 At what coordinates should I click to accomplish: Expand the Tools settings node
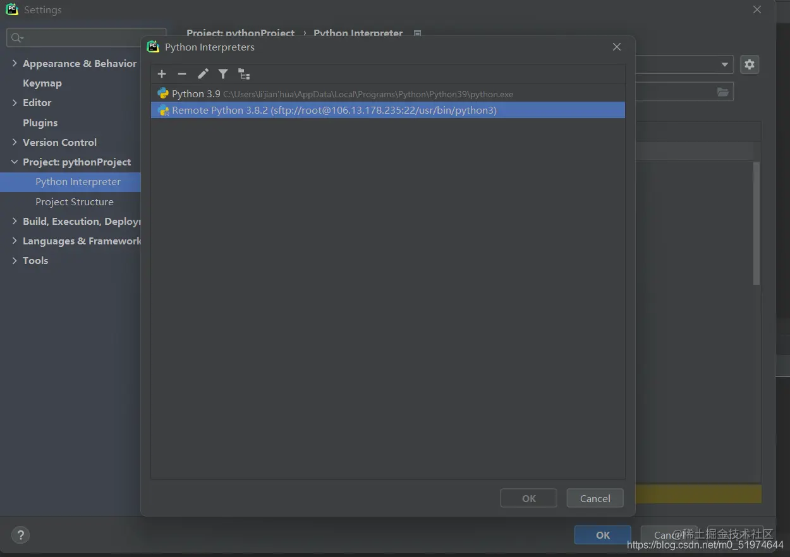pos(15,260)
